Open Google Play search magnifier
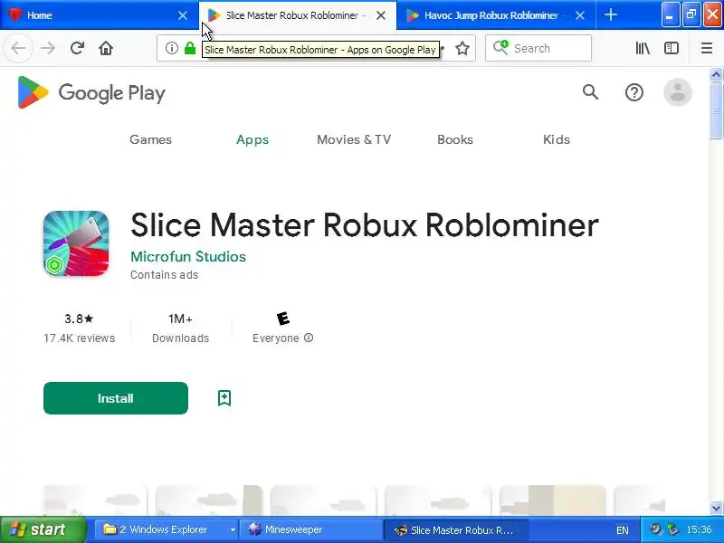This screenshot has height=543, width=724. (590, 92)
